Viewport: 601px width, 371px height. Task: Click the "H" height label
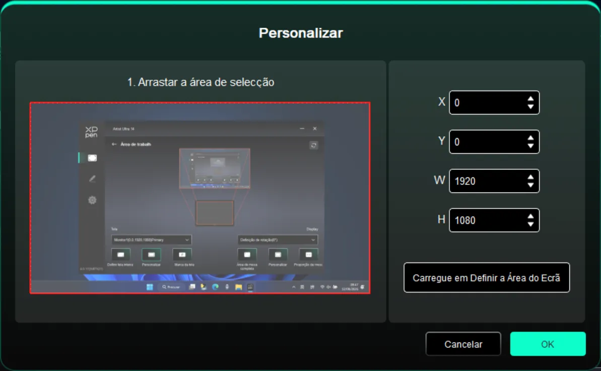(441, 220)
